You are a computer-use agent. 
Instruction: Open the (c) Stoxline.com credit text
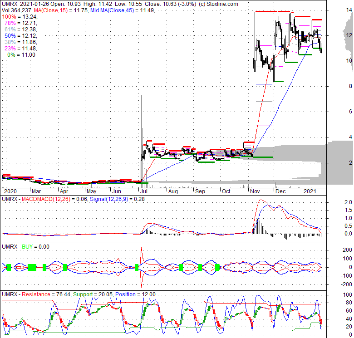coord(218,4)
